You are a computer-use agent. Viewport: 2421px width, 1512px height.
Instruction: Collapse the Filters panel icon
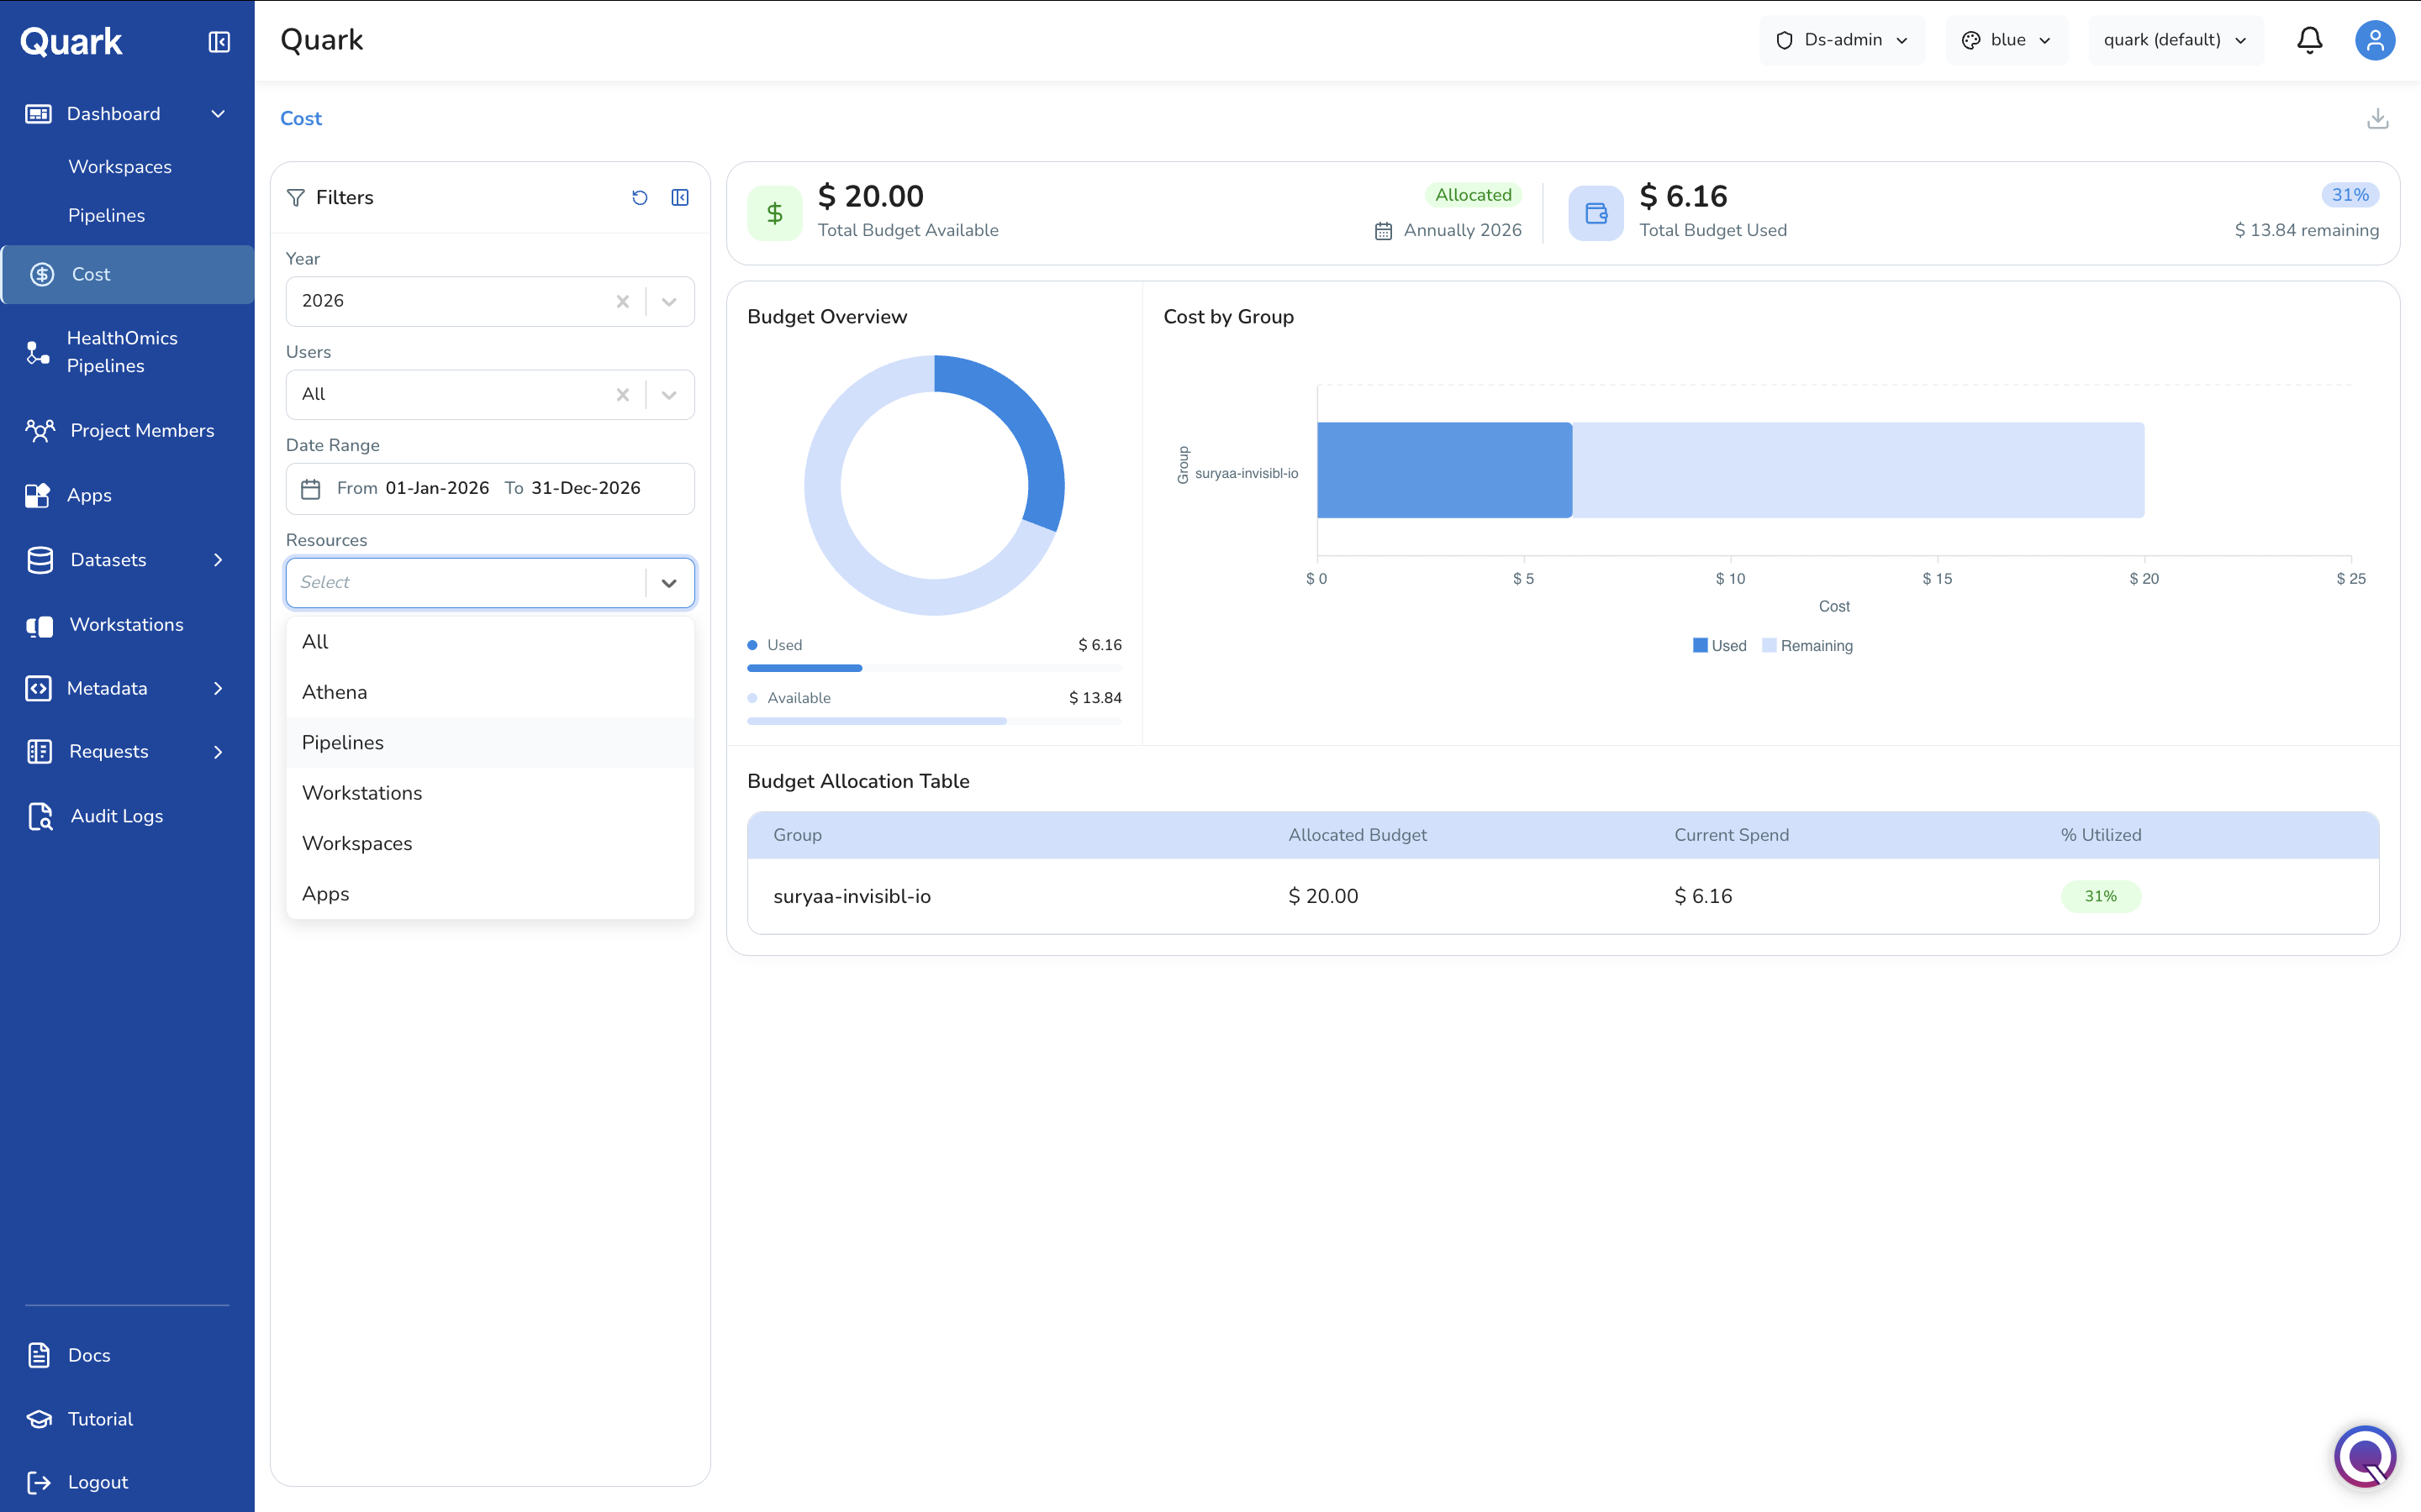(680, 198)
